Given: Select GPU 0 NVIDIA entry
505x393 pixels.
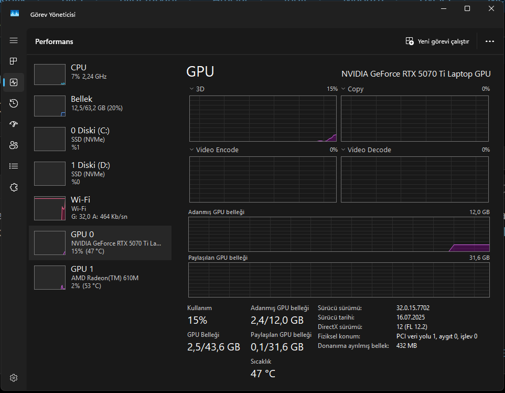Looking at the screenshot, I should pyautogui.click(x=100, y=242).
